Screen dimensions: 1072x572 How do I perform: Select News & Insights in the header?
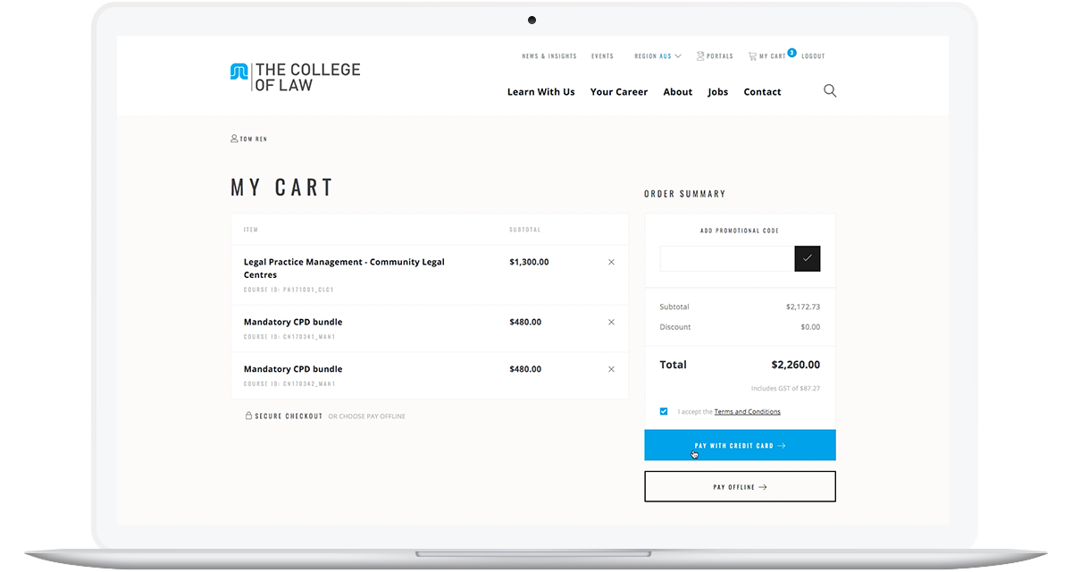[x=549, y=55]
